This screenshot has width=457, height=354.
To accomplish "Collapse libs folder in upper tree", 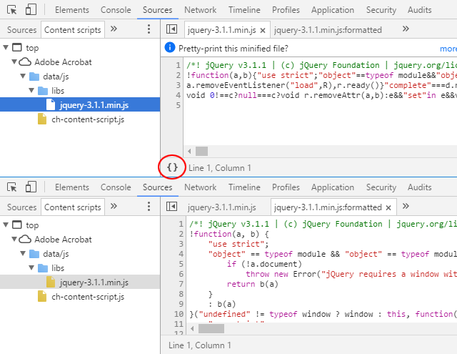I will click(31, 90).
